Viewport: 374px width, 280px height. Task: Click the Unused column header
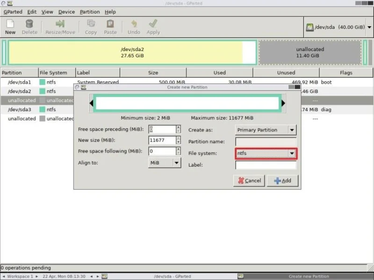[x=286, y=73]
